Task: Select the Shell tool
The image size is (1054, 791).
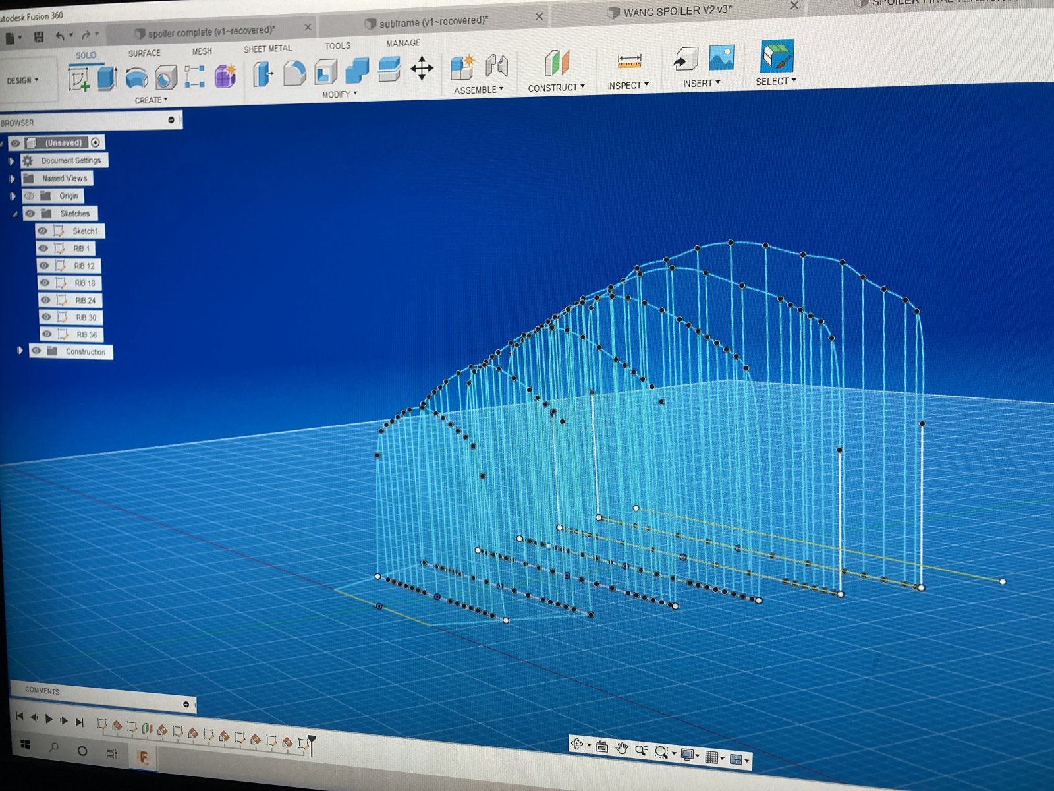Action: point(325,71)
